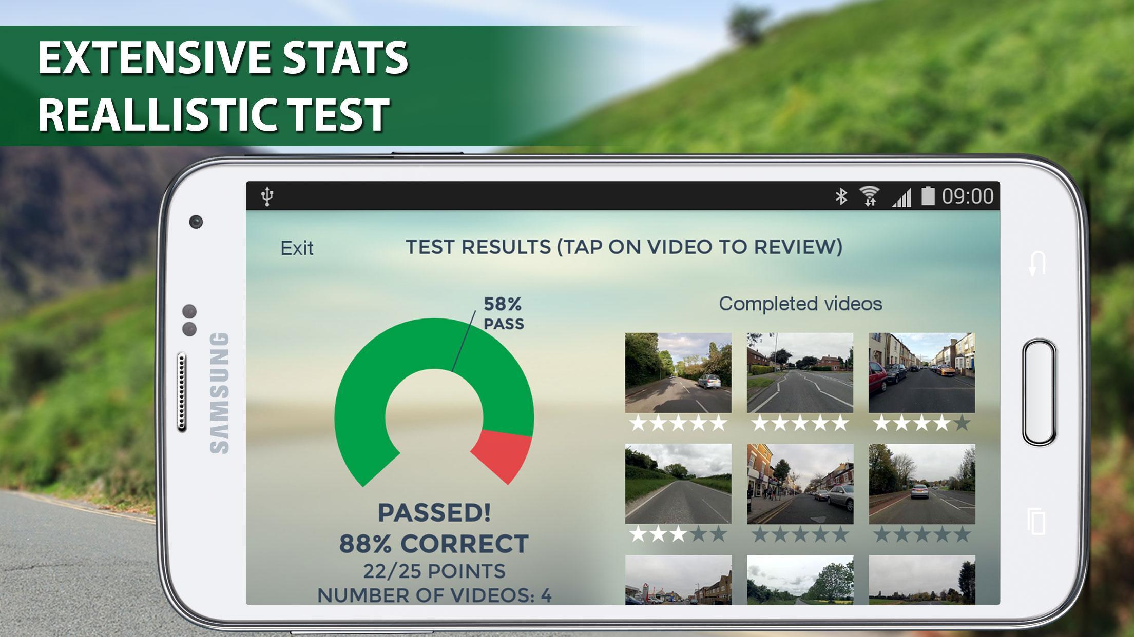Viewport: 1134px width, 637px height.
Task: Tap the signal strength icon
Action: (902, 197)
